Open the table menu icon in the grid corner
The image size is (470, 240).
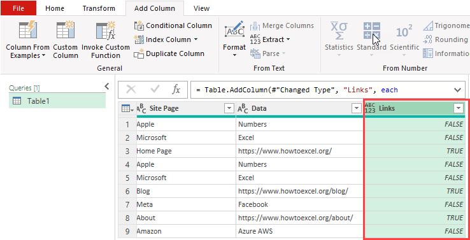coord(127,108)
